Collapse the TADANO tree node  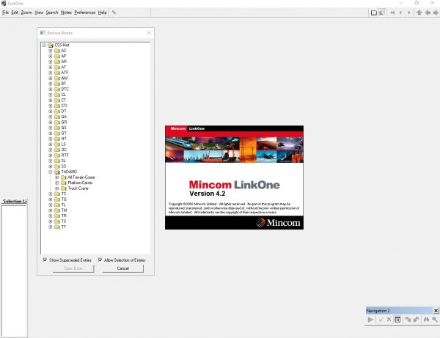(x=50, y=172)
